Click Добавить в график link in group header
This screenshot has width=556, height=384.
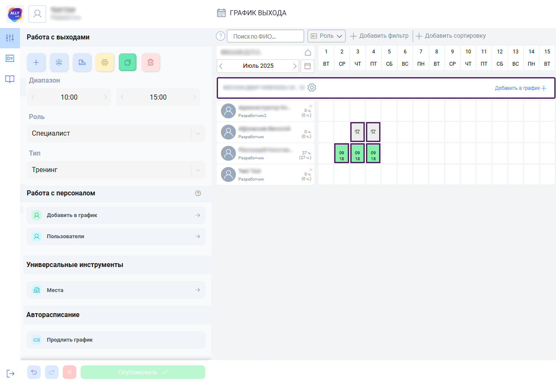coord(520,88)
